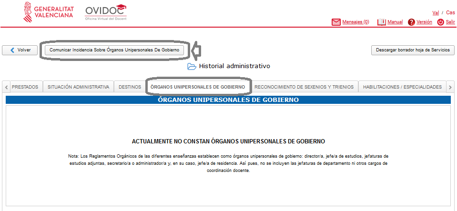The image size is (457, 211).
Task: Click the Versión question mark icon
Action: pyautogui.click(x=411, y=22)
